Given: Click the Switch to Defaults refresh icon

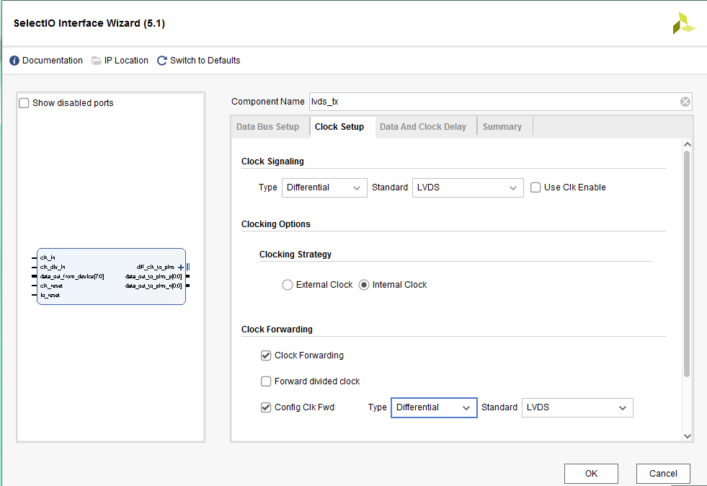Looking at the screenshot, I should point(162,61).
